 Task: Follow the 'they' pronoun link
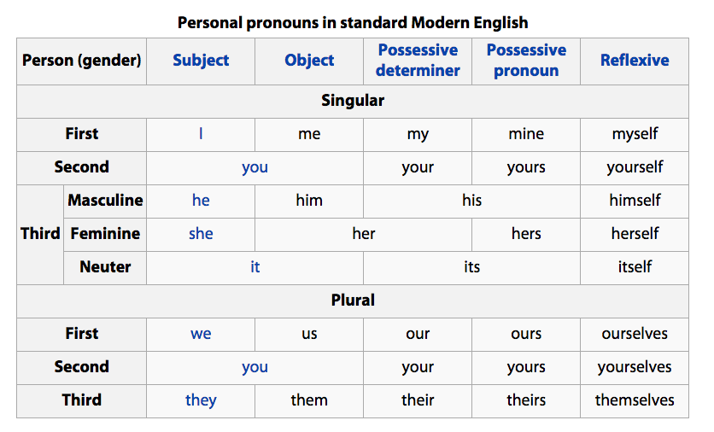coord(201,400)
